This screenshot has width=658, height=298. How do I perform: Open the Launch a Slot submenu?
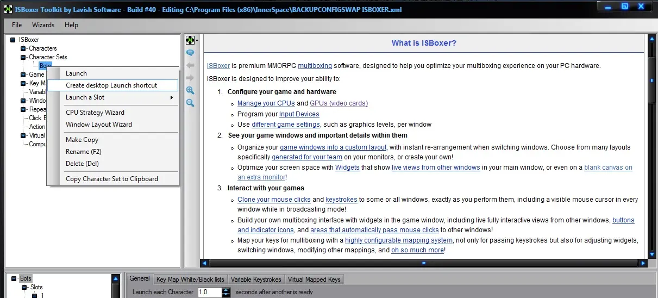[x=113, y=97]
